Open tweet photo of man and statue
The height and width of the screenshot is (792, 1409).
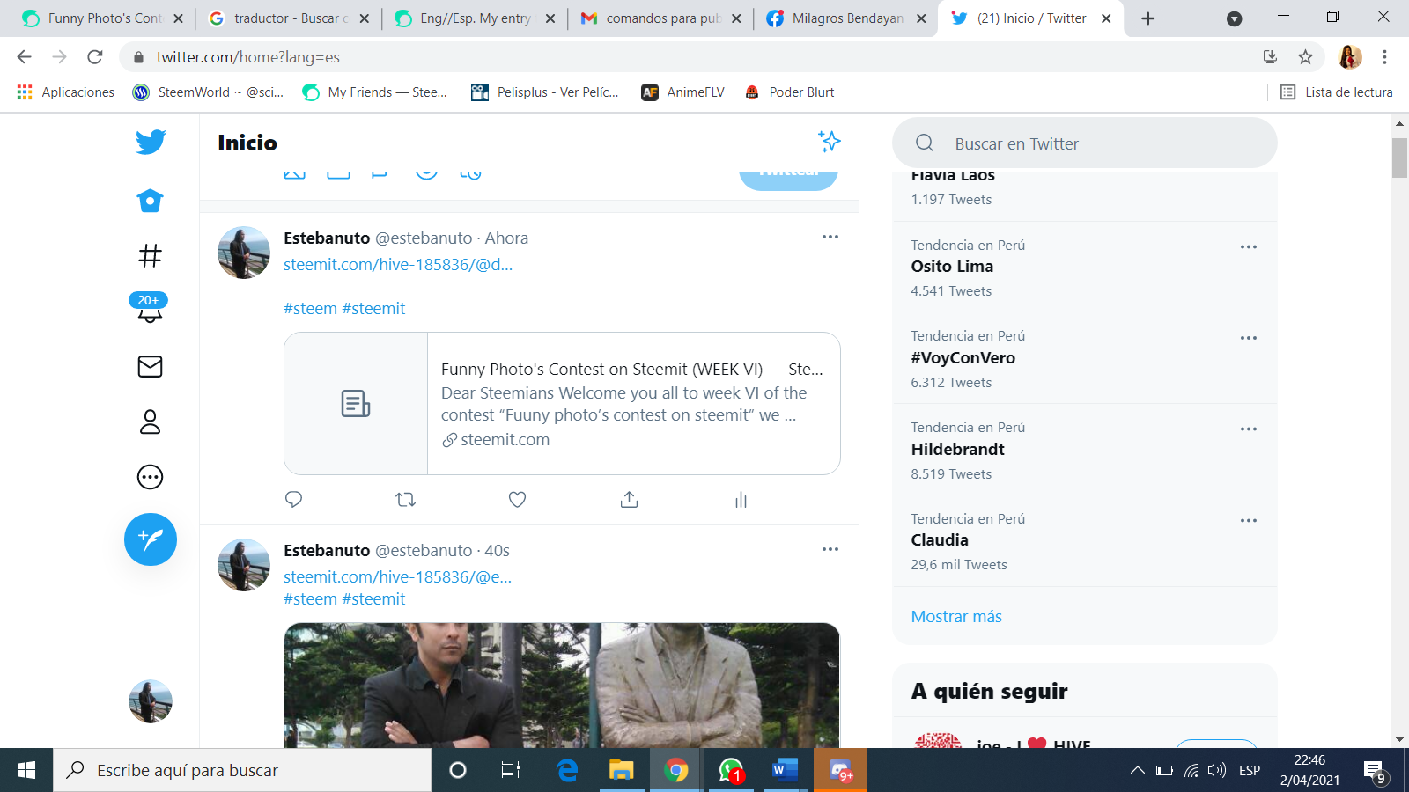tap(562, 686)
